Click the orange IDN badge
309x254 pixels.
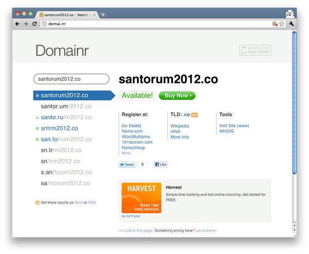[x=195, y=115]
